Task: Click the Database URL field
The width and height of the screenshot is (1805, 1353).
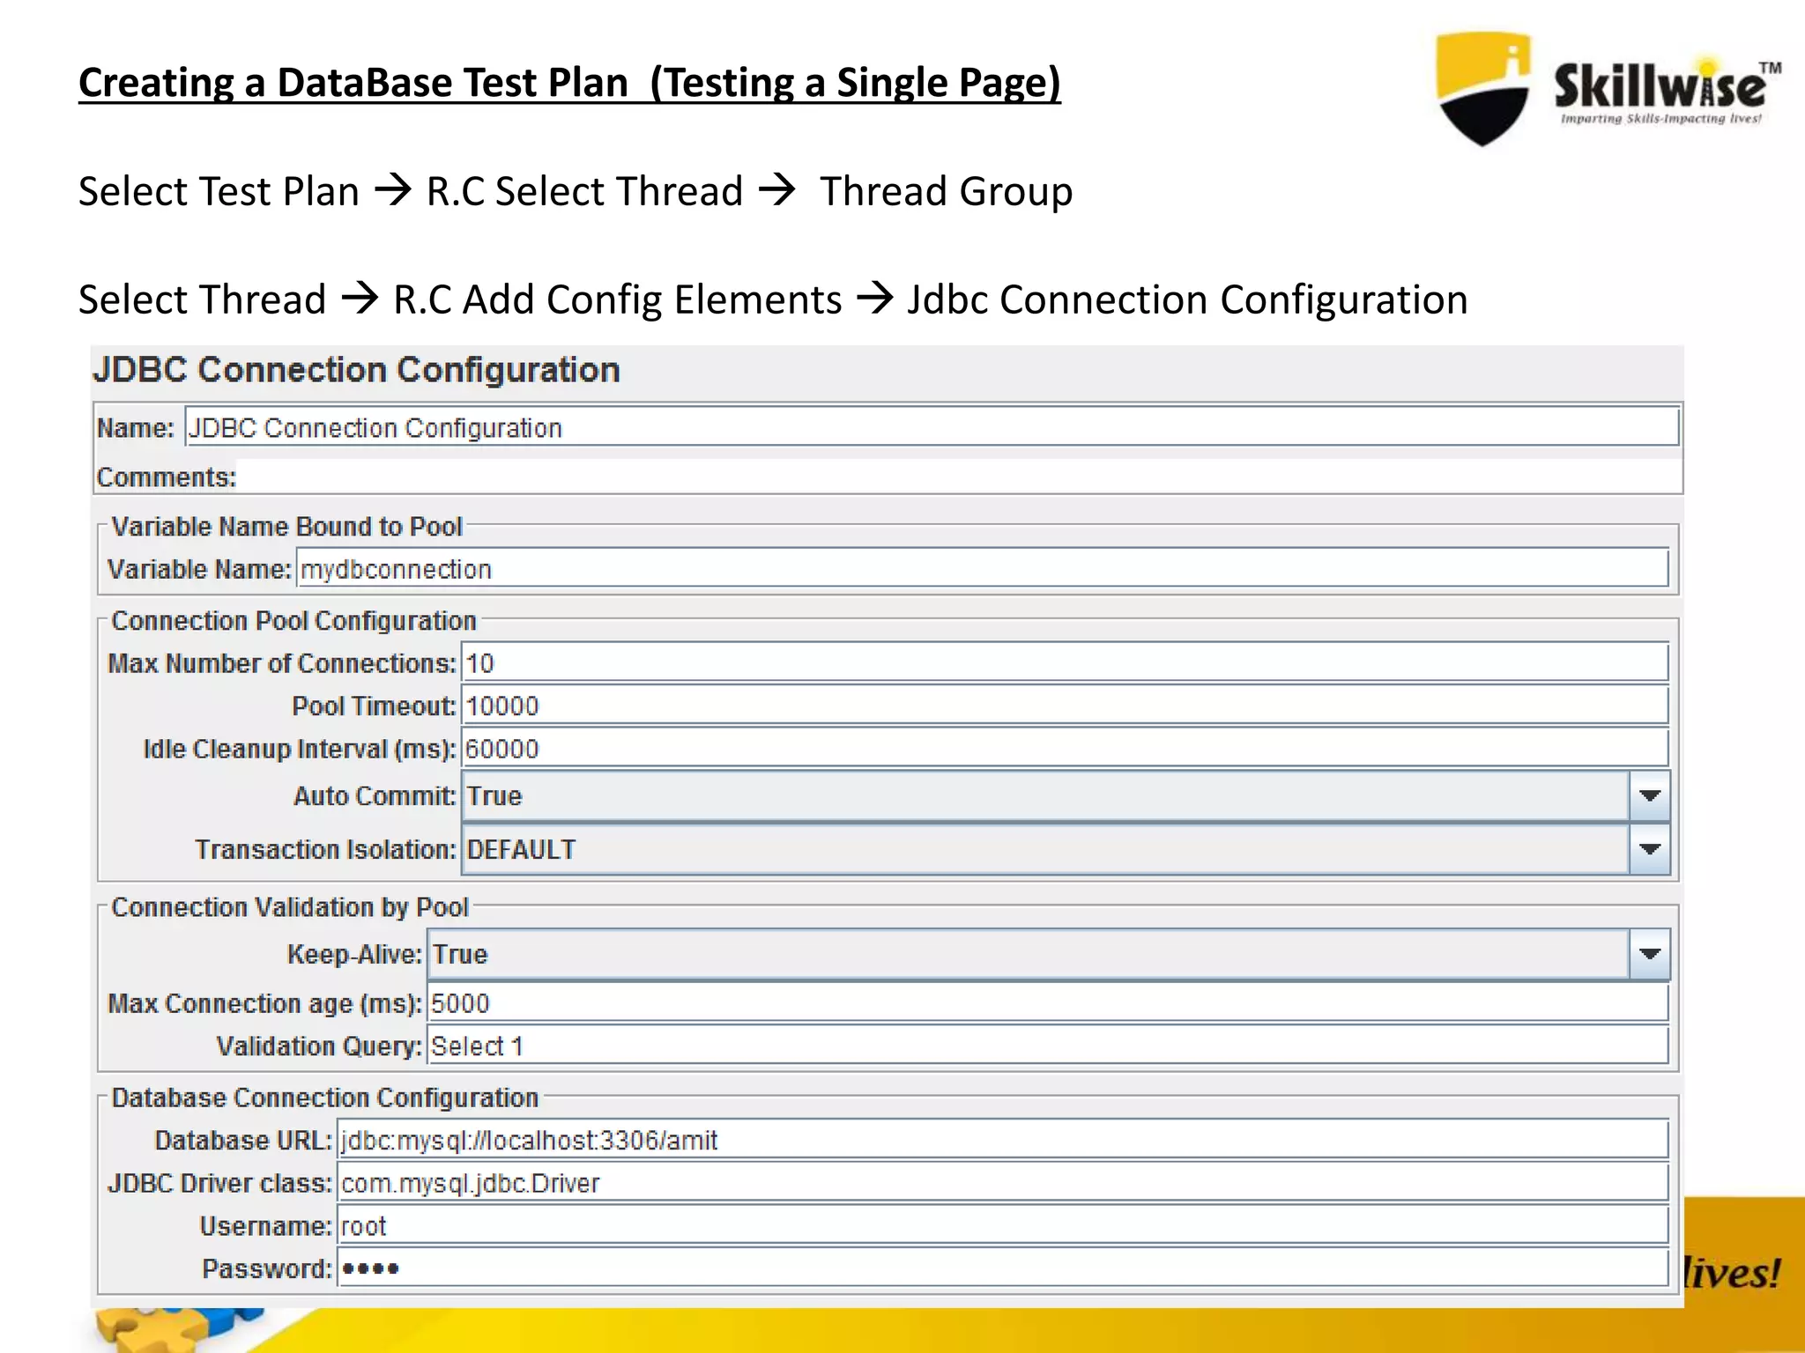Action: click(x=1003, y=1140)
